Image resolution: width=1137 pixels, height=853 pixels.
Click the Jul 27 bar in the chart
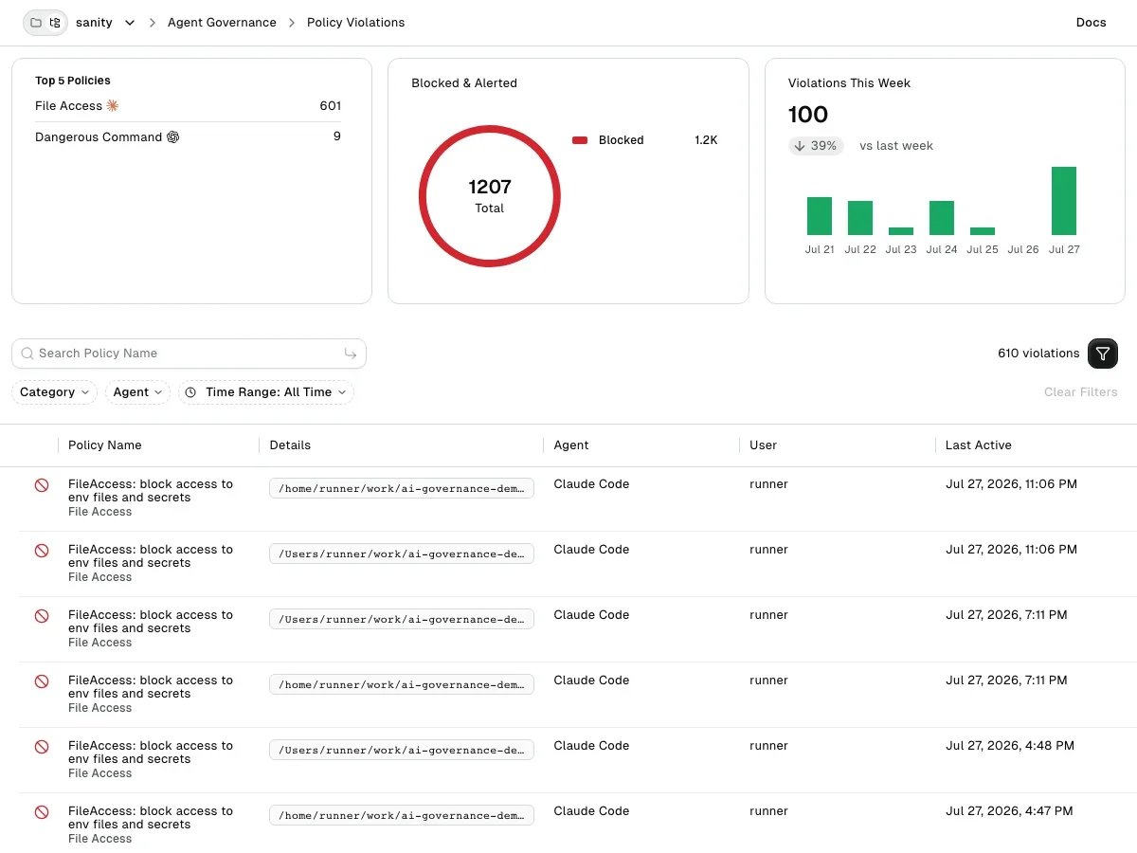(1064, 201)
